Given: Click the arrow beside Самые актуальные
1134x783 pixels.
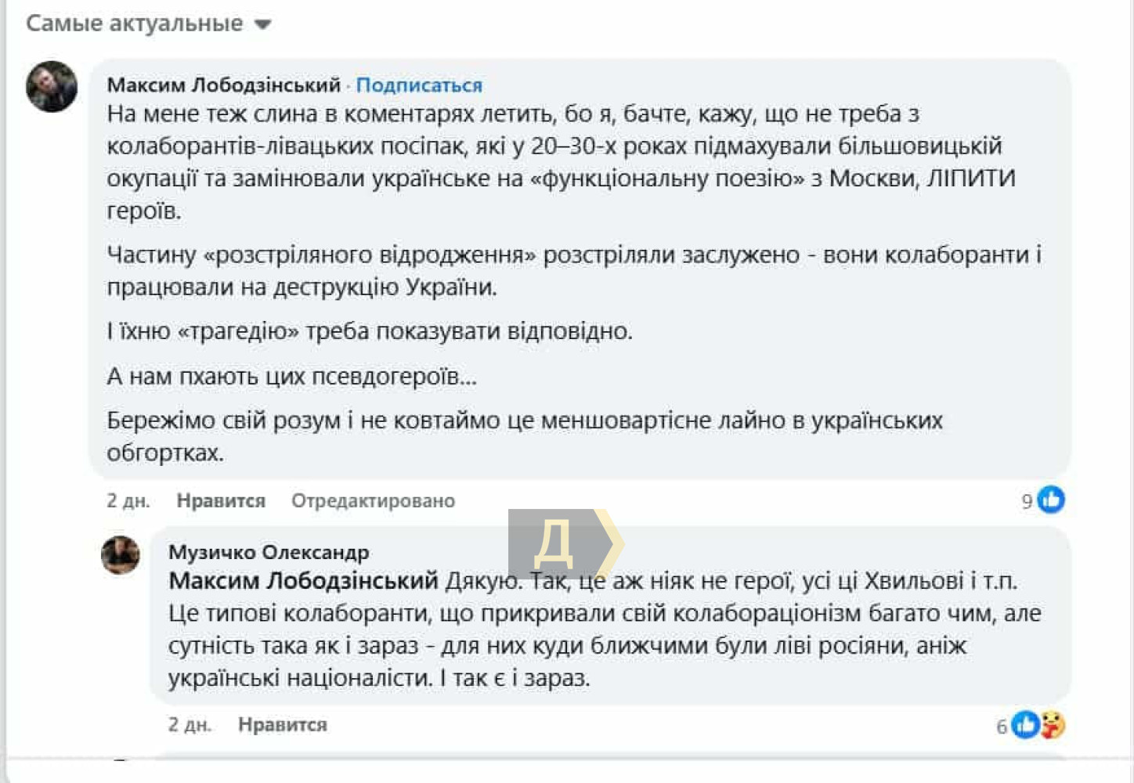Looking at the screenshot, I should pyautogui.click(x=263, y=24).
